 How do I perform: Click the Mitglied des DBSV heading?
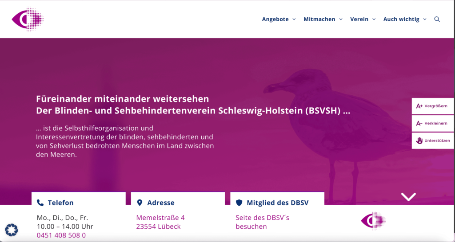pyautogui.click(x=278, y=203)
